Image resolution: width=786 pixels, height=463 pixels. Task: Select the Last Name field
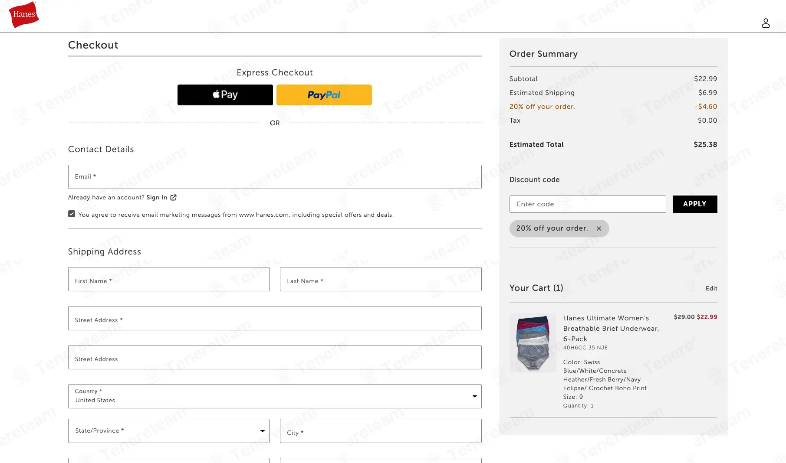tap(381, 279)
